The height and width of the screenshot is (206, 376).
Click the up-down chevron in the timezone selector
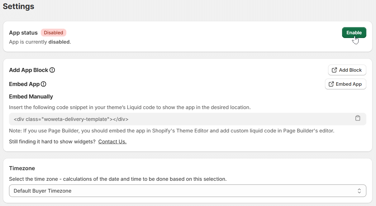pos(359,191)
